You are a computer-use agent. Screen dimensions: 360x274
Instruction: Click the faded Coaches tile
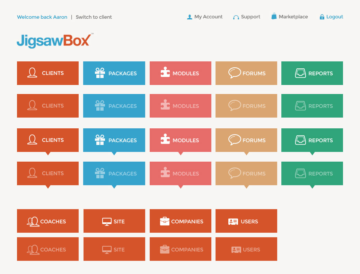[x=48, y=249]
